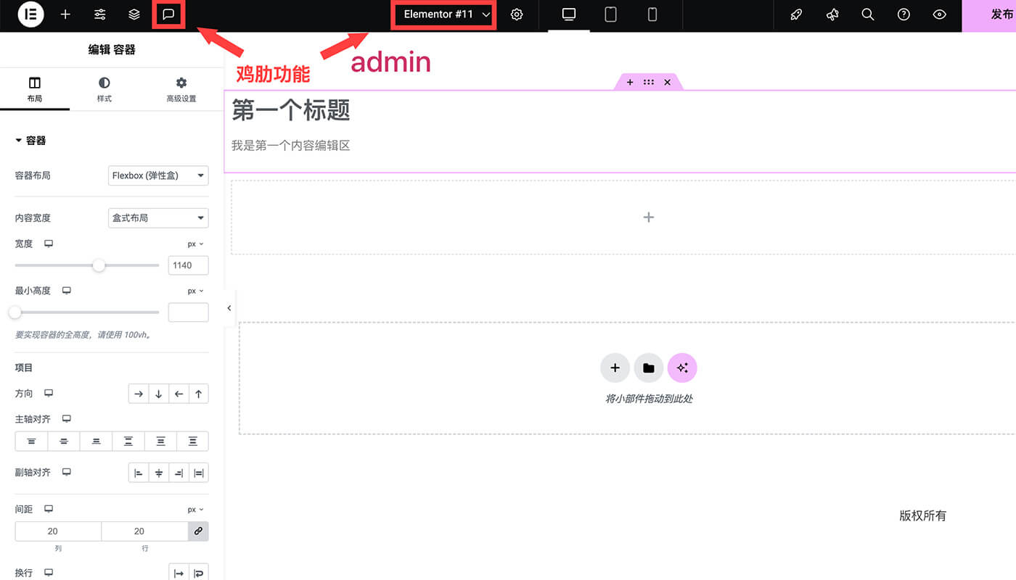Set direction to reversed column up arrow
The height and width of the screenshot is (580, 1016).
coord(198,394)
